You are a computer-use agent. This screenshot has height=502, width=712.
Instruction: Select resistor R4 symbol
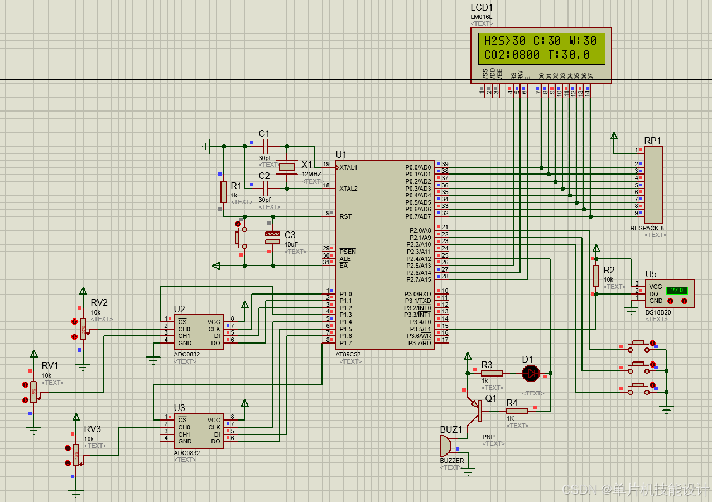[517, 411]
